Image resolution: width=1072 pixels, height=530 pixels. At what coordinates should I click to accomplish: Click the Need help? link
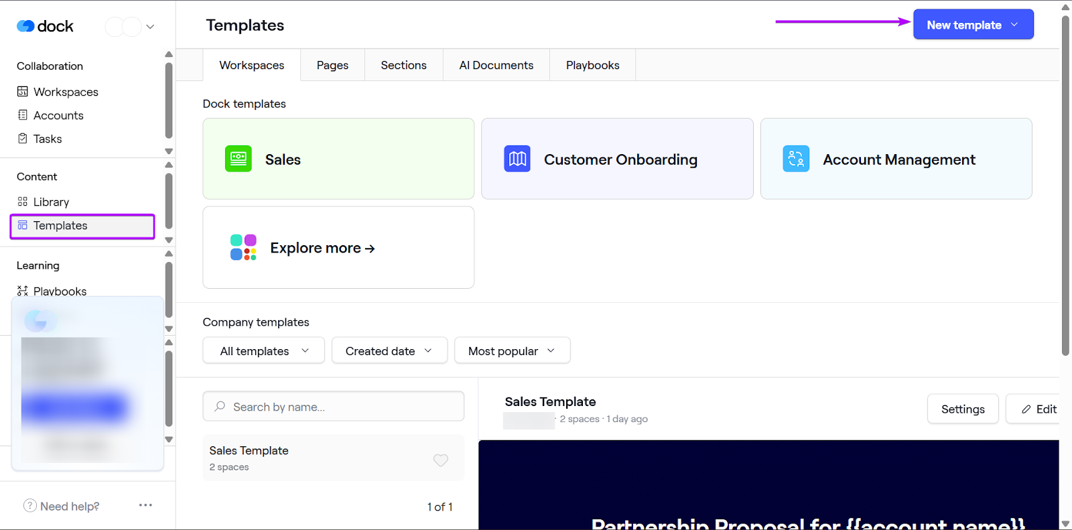coord(70,506)
